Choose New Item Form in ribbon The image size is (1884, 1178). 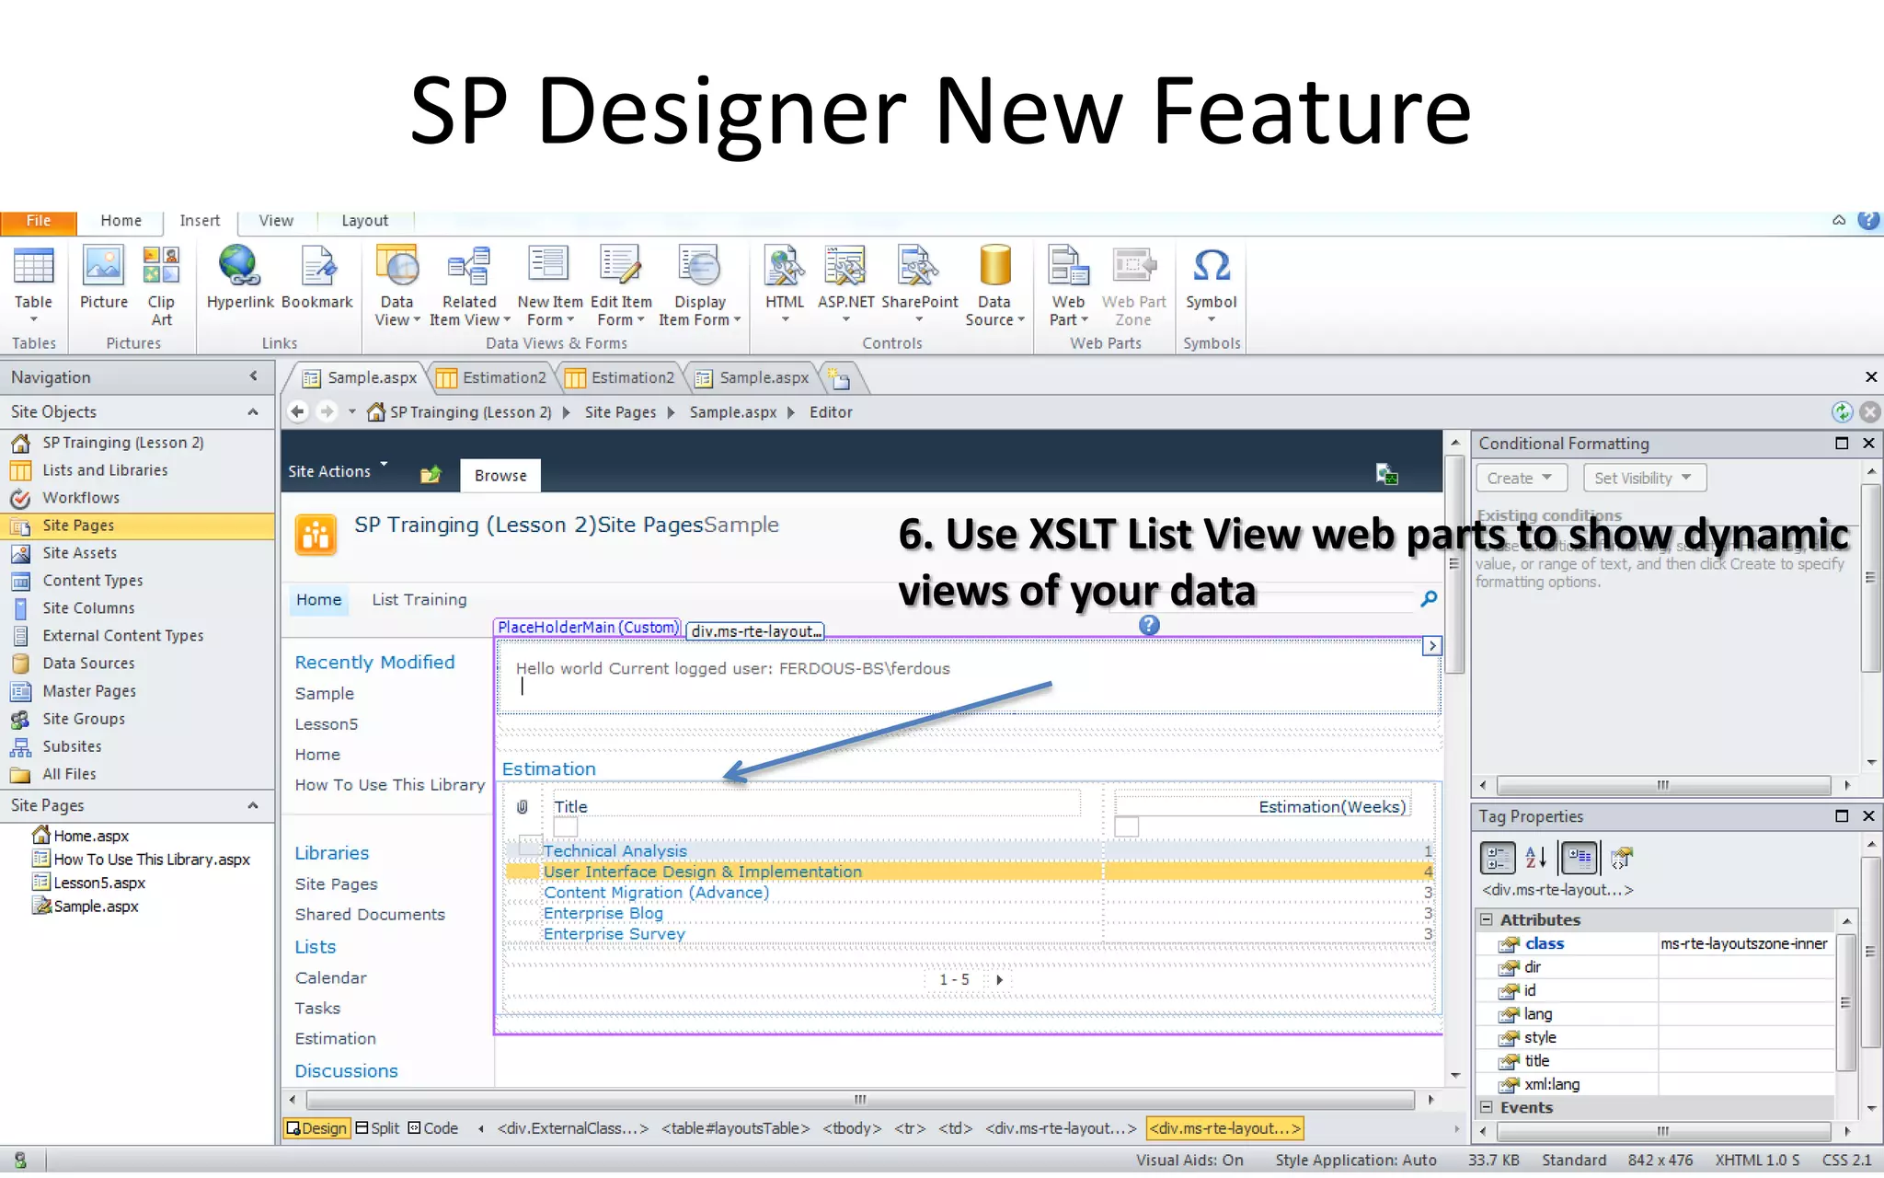(x=549, y=285)
